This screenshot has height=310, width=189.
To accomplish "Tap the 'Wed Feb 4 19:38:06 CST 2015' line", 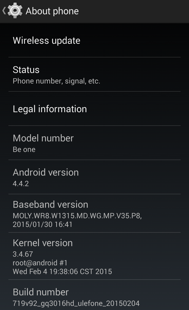I will [x=62, y=271].
